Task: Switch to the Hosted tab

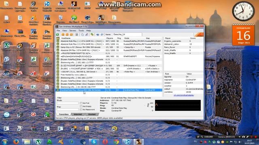Action: click(x=92, y=114)
